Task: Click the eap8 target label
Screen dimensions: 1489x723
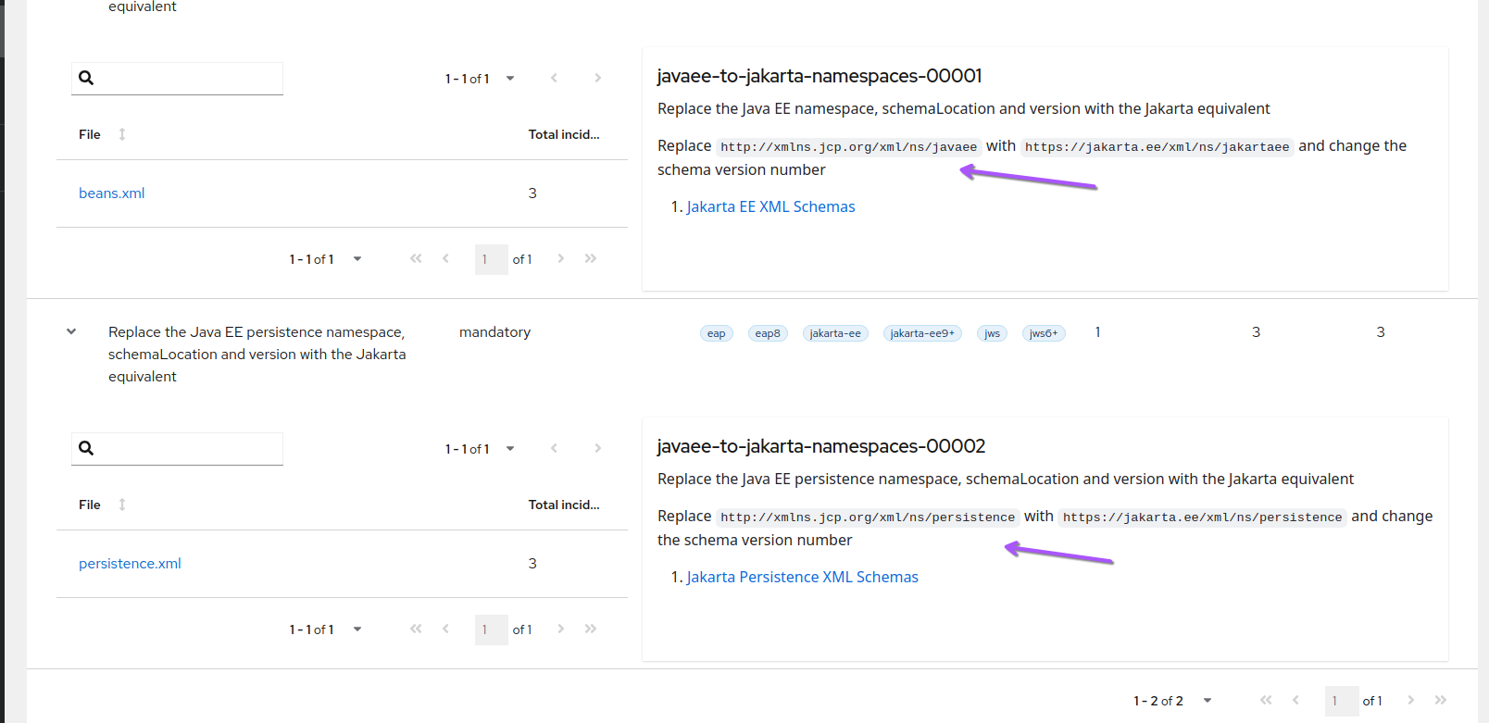Action: point(768,333)
